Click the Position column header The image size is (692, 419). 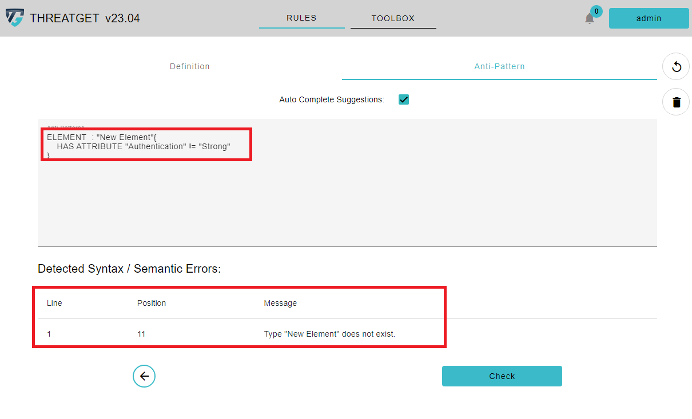(x=152, y=303)
